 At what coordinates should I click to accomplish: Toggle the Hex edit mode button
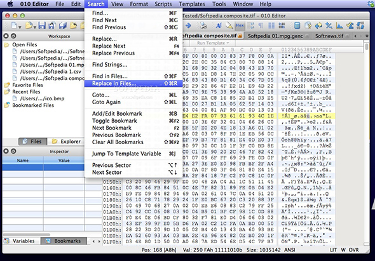click(x=240, y=25)
